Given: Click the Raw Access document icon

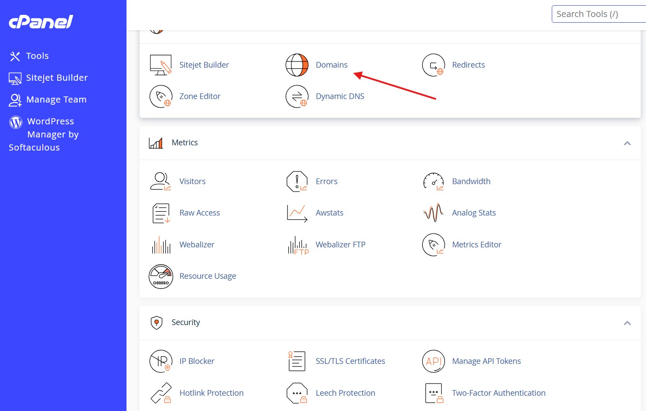Looking at the screenshot, I should [x=161, y=213].
